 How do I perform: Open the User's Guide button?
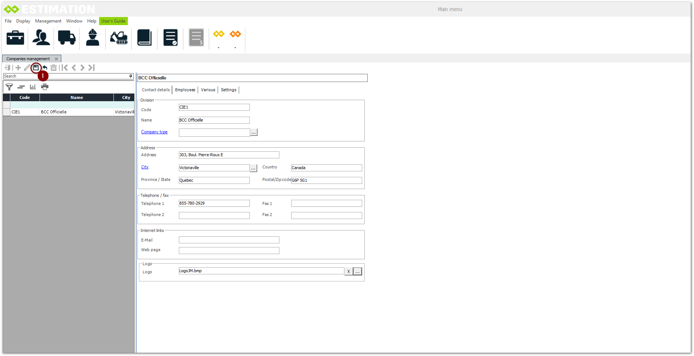point(113,21)
